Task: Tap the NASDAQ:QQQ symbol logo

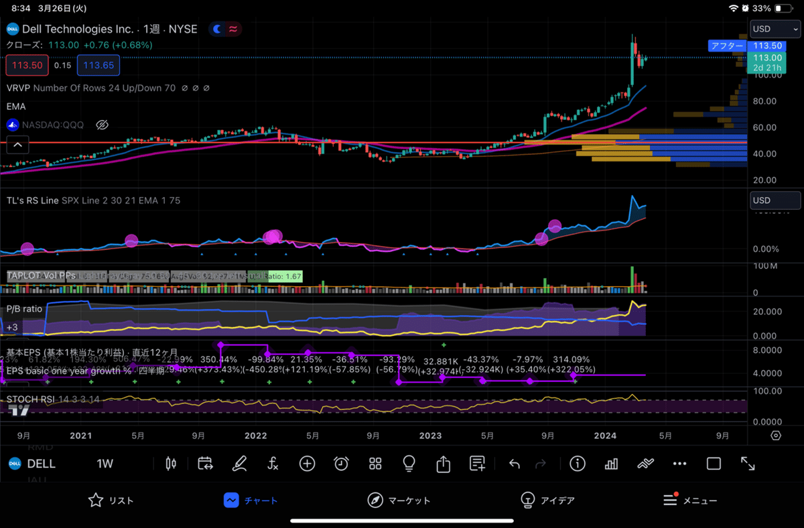Action: pos(12,125)
